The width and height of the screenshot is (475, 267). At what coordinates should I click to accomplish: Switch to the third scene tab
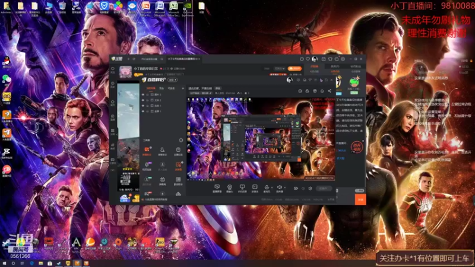171,88
